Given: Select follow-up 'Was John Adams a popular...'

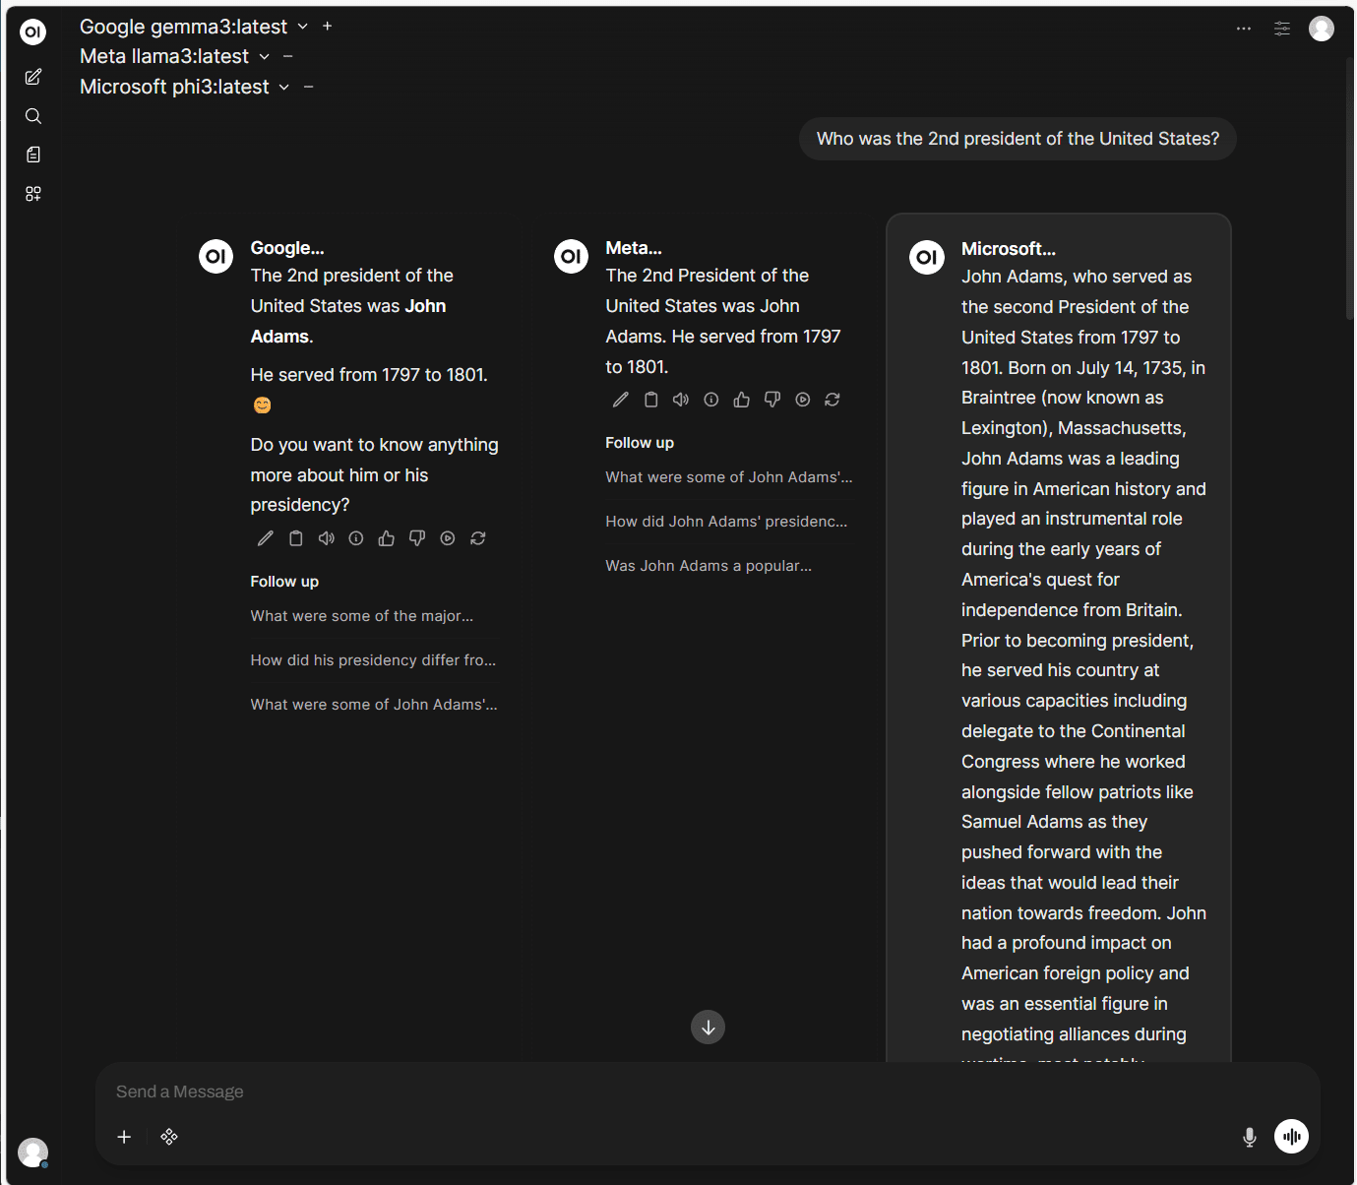Looking at the screenshot, I should point(709,566).
